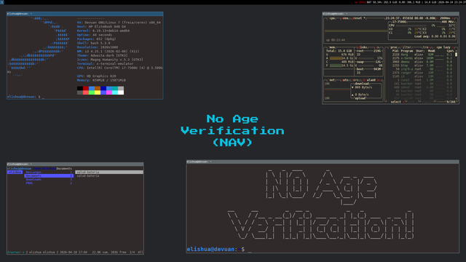Toggle the net box label in btop
The image size is (466, 262).
[332, 80]
